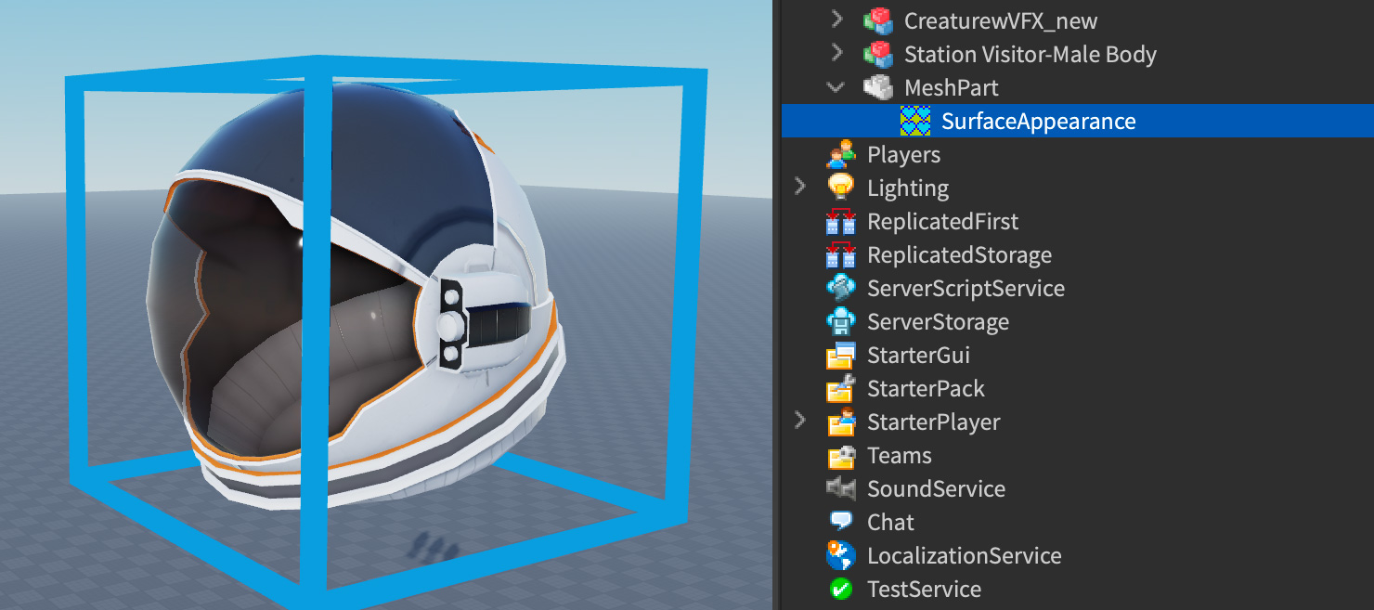1374x610 pixels.
Task: Click the Teams folder icon
Action: click(840, 455)
